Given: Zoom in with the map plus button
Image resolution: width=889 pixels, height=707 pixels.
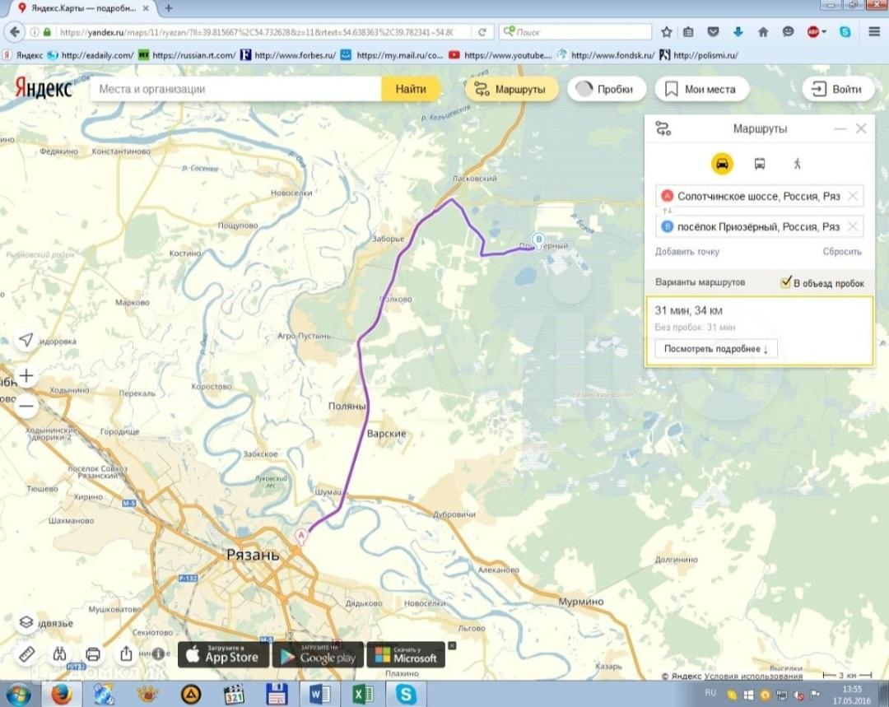Looking at the screenshot, I should pyautogui.click(x=26, y=375).
